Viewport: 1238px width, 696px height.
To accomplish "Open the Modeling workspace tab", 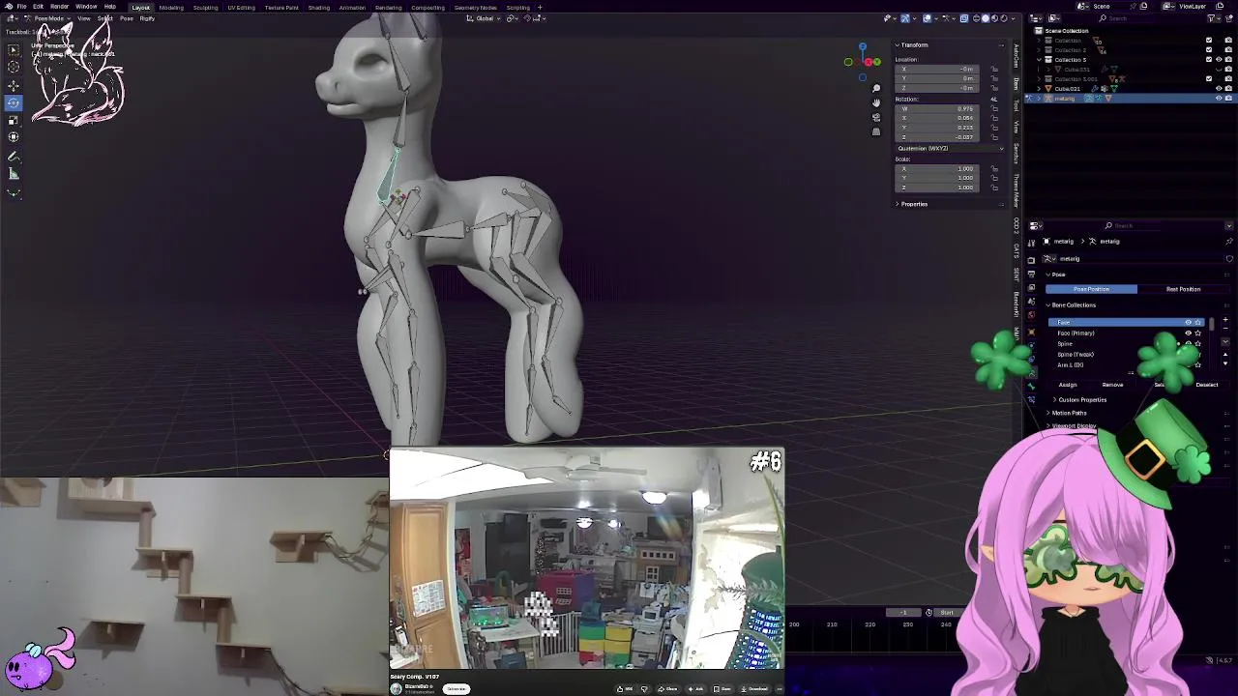I will [171, 7].
